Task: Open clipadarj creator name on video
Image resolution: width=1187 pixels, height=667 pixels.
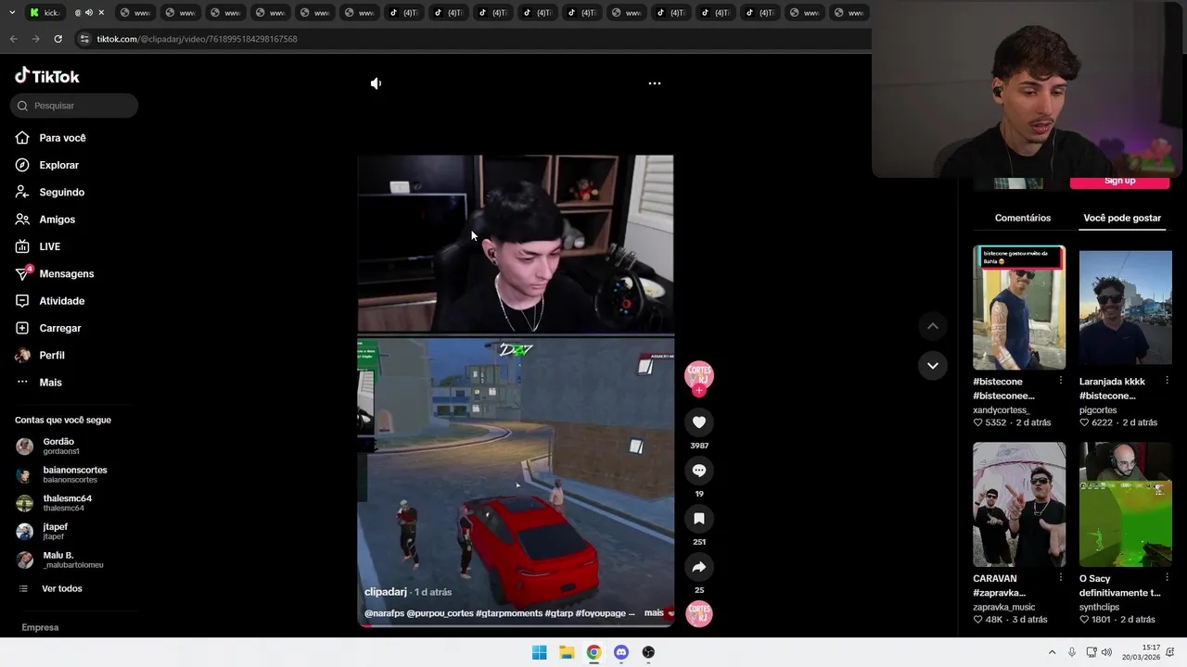Action: (x=386, y=592)
